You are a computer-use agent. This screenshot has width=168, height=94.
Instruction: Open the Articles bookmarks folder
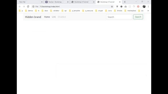pyautogui.click(x=118, y=11)
